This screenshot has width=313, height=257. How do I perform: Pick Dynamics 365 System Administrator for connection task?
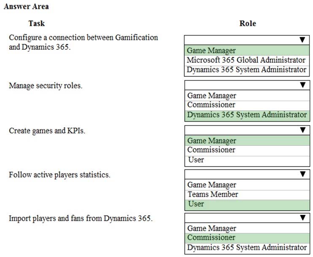tap(247, 70)
